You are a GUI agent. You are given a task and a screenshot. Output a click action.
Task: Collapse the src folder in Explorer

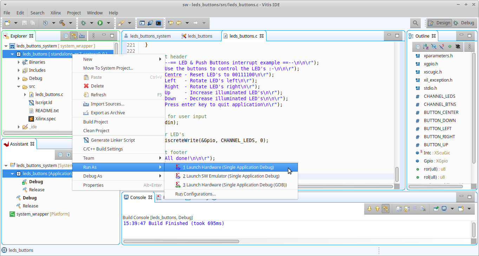point(19,87)
